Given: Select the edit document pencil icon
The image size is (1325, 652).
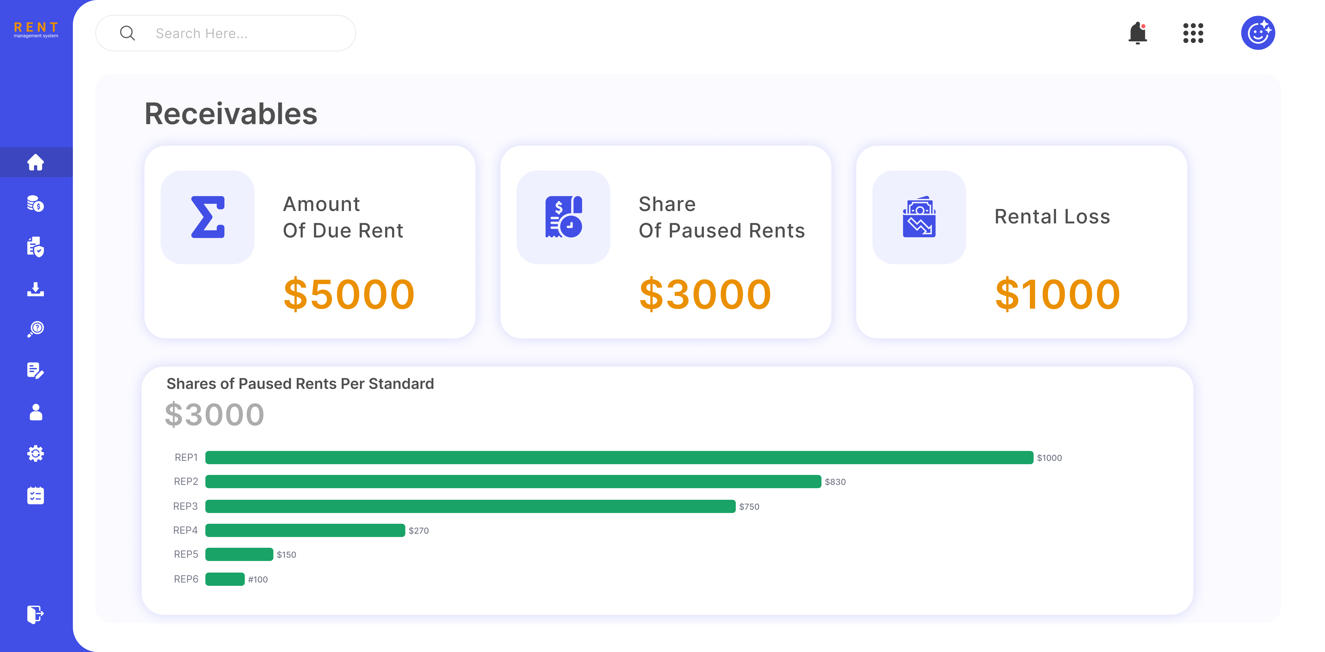Looking at the screenshot, I should (36, 370).
